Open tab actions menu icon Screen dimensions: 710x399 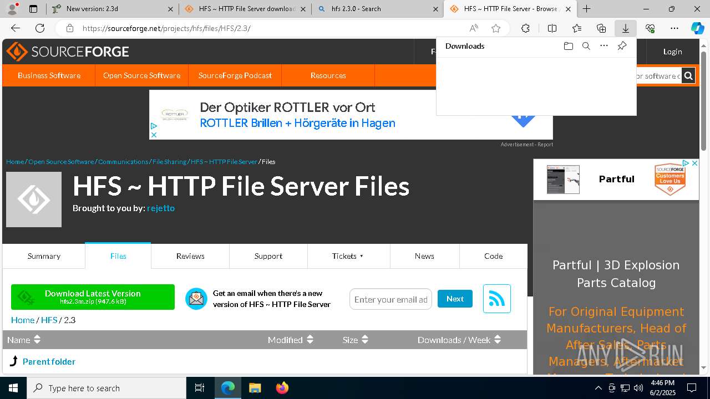pos(33,9)
